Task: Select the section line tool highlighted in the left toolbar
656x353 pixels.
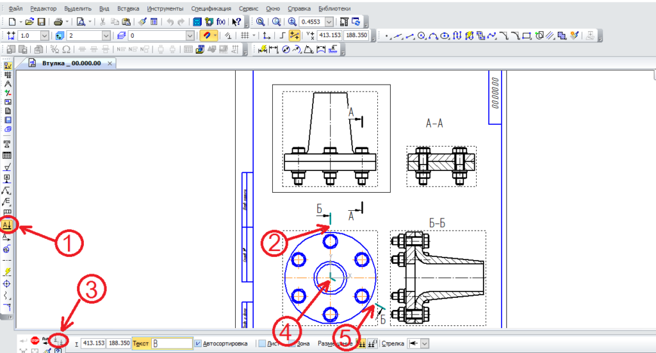Action: tap(8, 225)
